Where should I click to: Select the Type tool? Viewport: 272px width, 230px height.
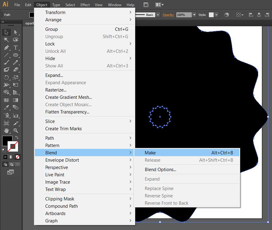point(16,48)
